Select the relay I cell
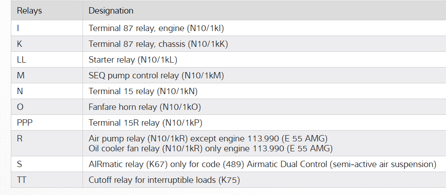The width and height of the screenshot is (446, 195). 18,28
